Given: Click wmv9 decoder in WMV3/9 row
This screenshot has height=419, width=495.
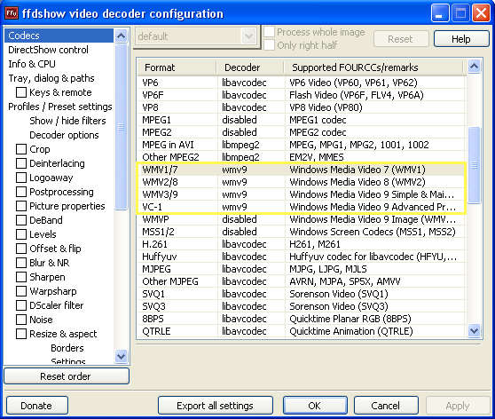Looking at the screenshot, I should pyautogui.click(x=234, y=194).
